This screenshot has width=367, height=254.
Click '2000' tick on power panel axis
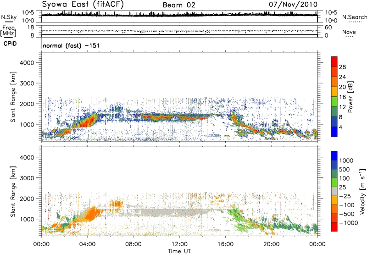click(27, 104)
